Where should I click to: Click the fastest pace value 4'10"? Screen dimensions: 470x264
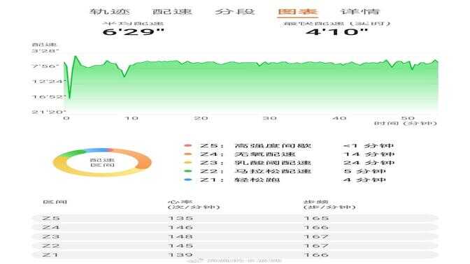[x=336, y=31]
